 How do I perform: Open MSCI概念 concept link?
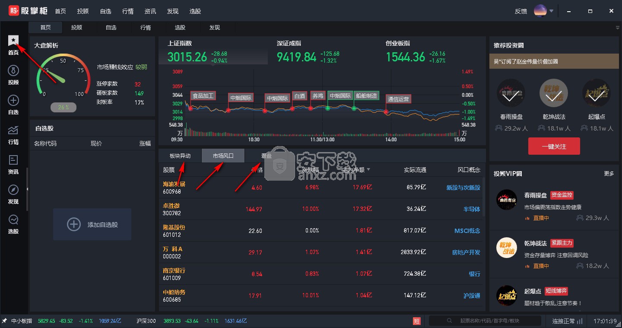coord(467,231)
